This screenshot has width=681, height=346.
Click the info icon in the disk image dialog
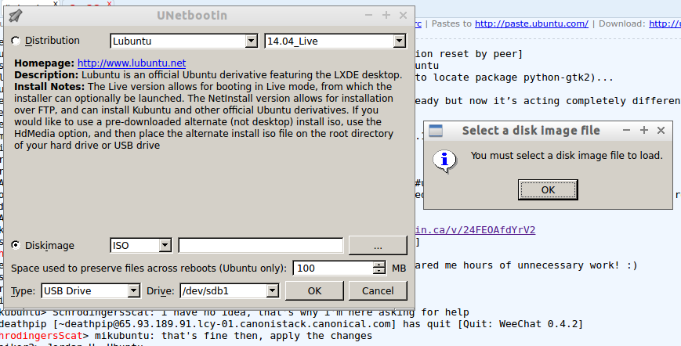(x=444, y=161)
